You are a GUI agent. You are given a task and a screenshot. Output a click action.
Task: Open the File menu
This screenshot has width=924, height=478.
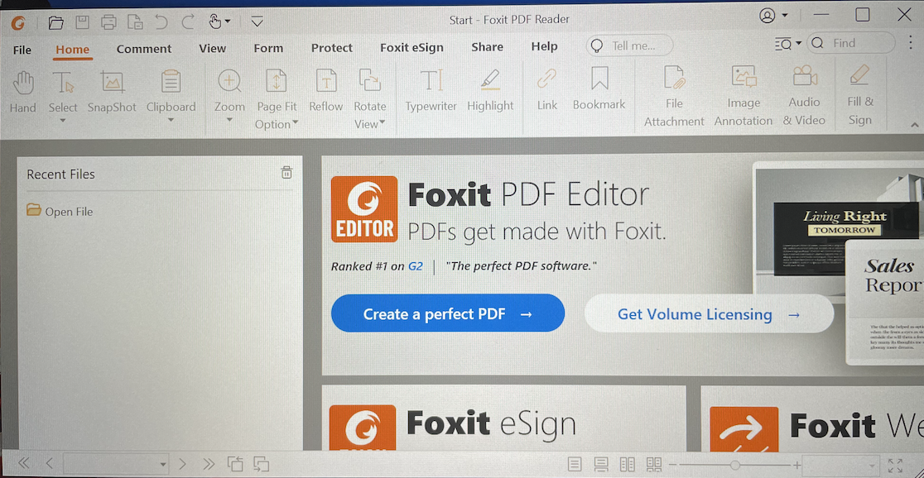(x=22, y=50)
